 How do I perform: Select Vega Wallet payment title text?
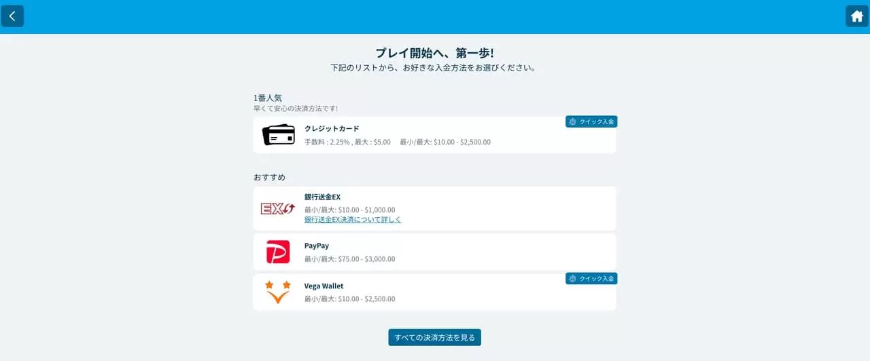[x=324, y=286]
